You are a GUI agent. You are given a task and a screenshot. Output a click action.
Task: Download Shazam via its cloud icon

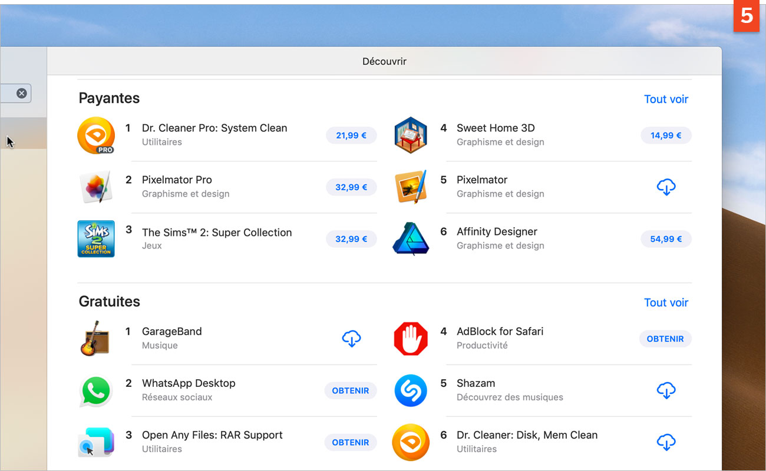click(x=666, y=391)
